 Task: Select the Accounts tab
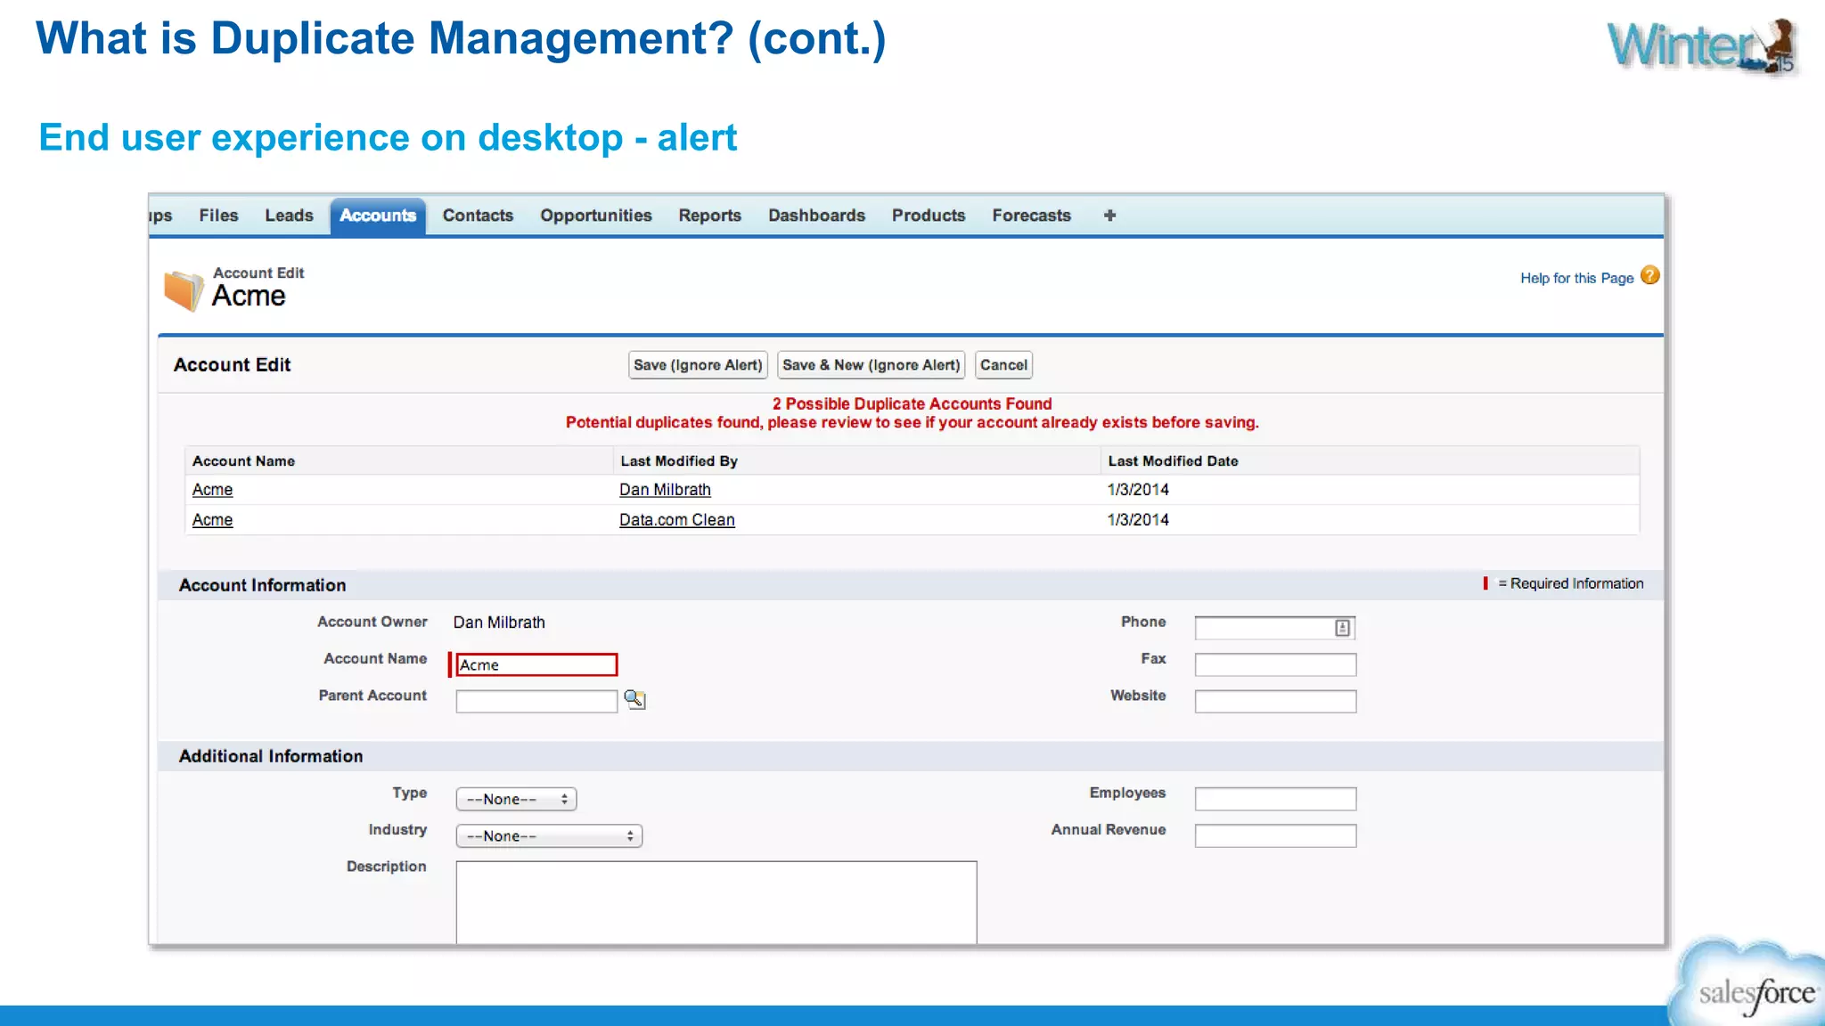click(378, 216)
